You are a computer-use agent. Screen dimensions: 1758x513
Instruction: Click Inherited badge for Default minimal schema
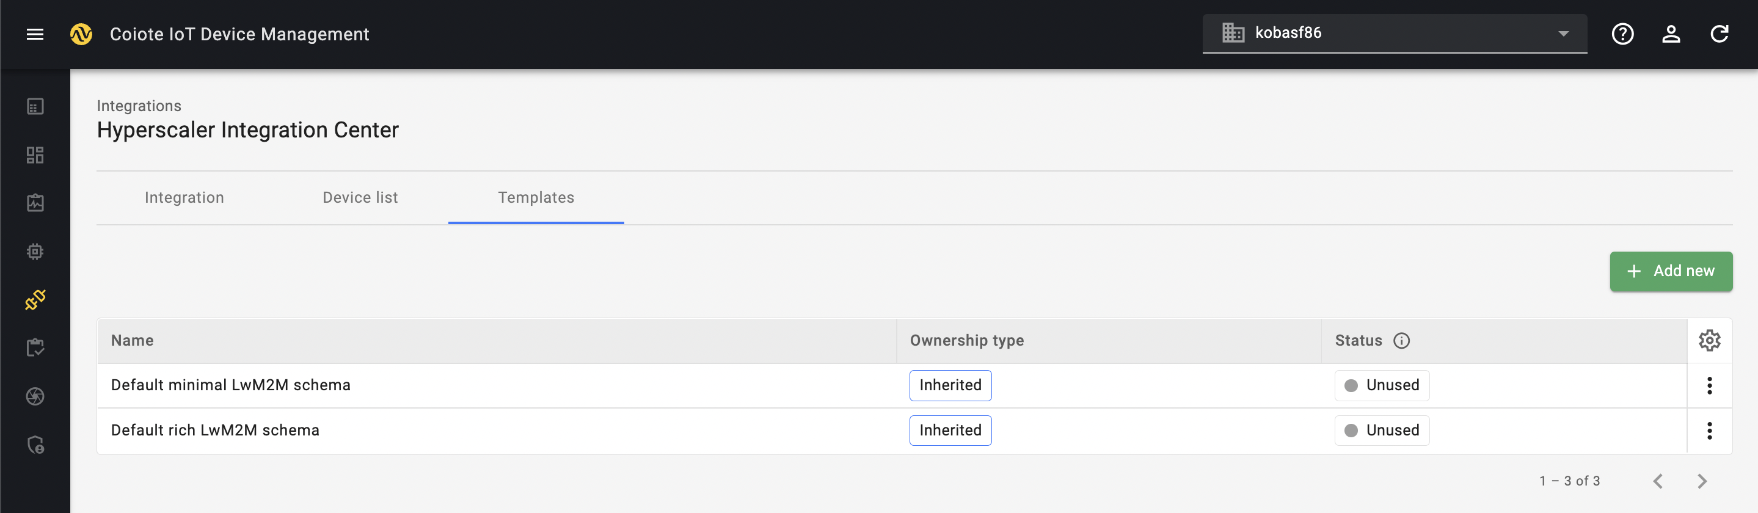[x=950, y=385]
